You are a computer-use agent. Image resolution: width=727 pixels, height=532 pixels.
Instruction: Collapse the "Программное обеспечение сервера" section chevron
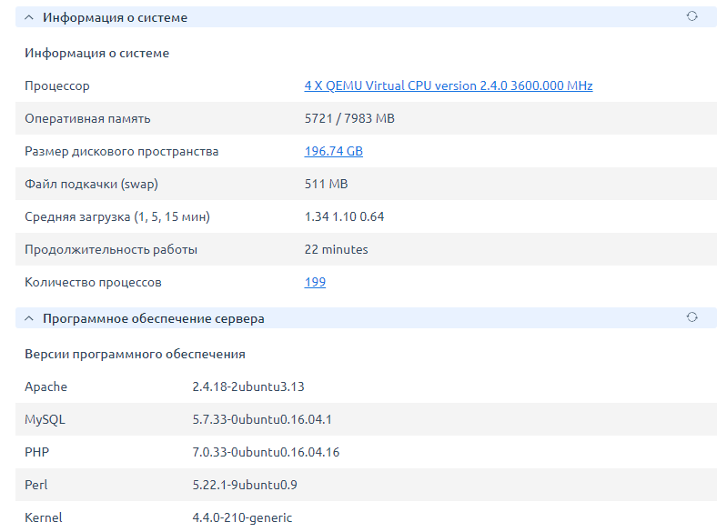tap(29, 318)
